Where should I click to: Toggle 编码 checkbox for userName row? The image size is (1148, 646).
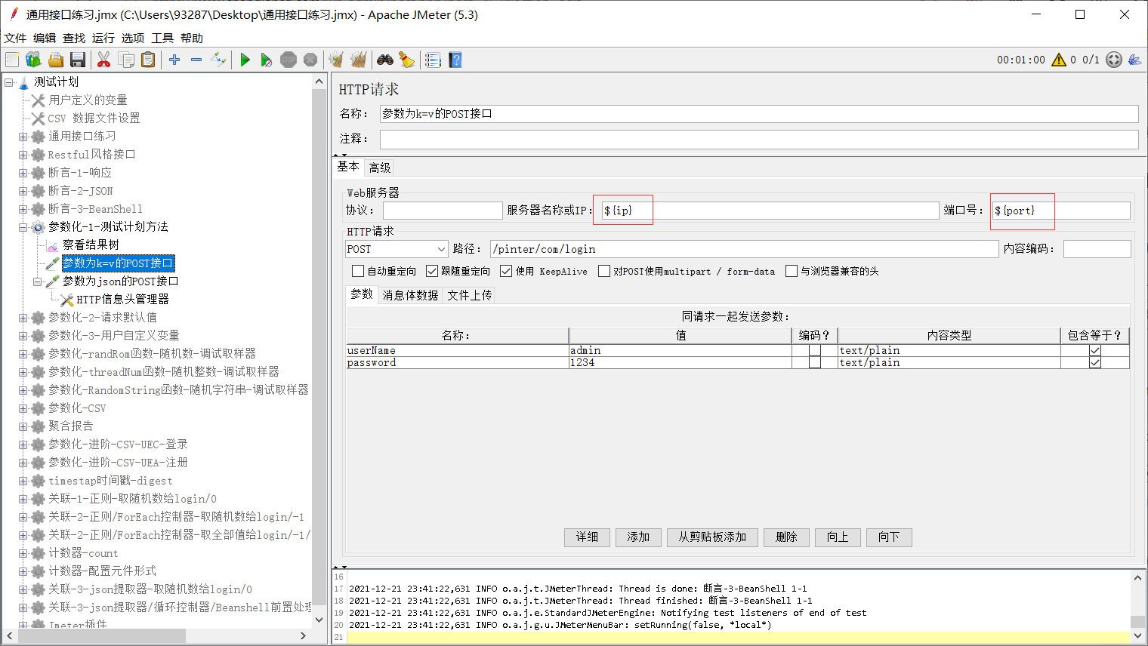click(815, 350)
